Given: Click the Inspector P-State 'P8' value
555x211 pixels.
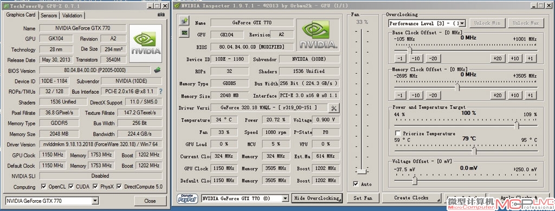Looking at the screenshot, I should [326, 132].
